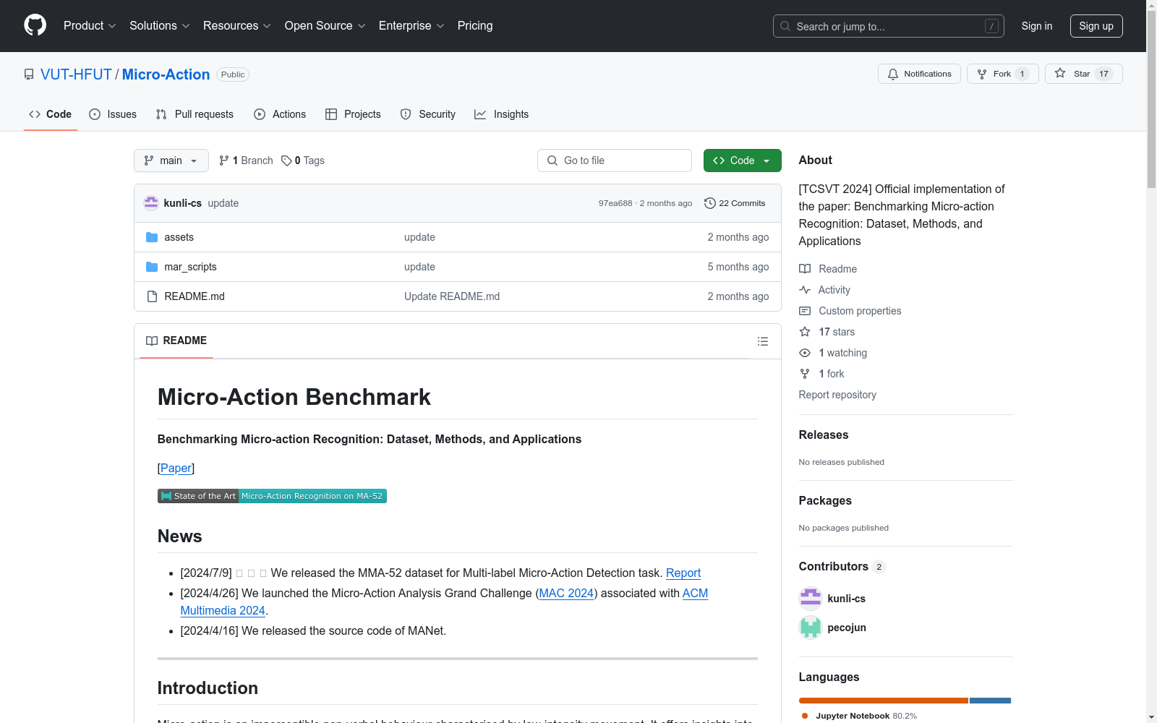Viewport: 1157px width, 723px height.
Task: Fork the Micro-Action repository
Action: click(x=1002, y=74)
